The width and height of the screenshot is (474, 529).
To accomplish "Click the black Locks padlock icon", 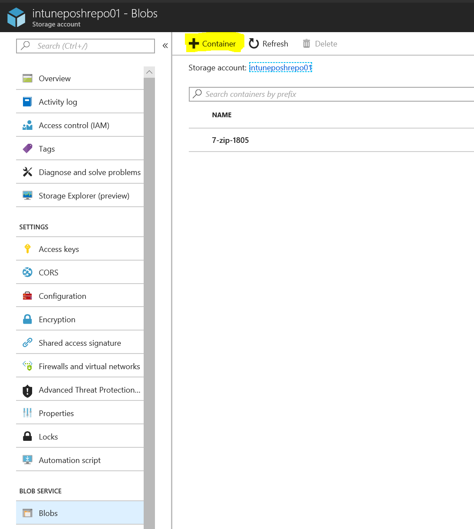I will (27, 436).
